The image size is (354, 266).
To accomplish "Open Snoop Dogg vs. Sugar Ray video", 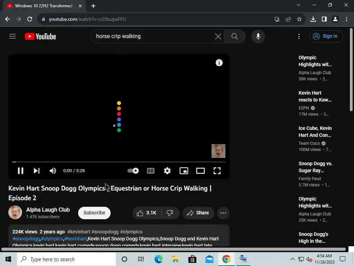I will point(315,167).
